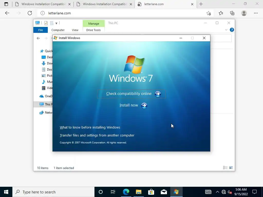Open the notification center icon
This screenshot has width=263, height=197.
click(255, 192)
